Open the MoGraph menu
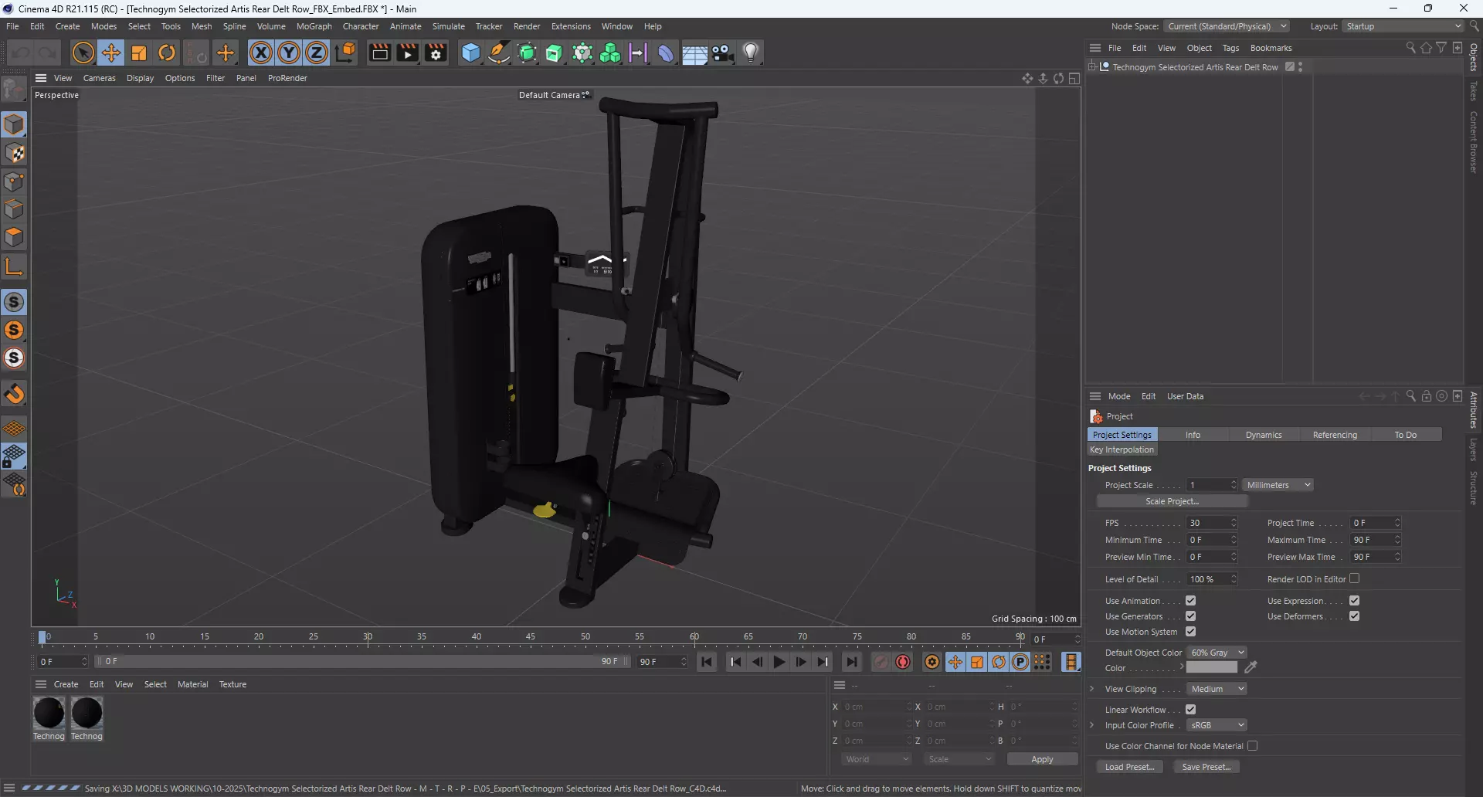Viewport: 1483px width, 797px height. (314, 26)
